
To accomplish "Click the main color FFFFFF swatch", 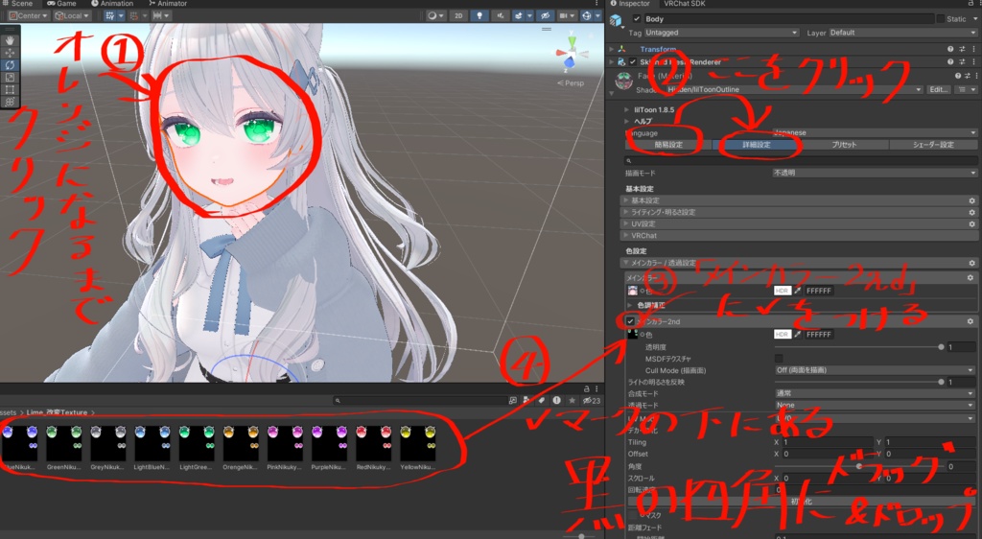I will (782, 291).
